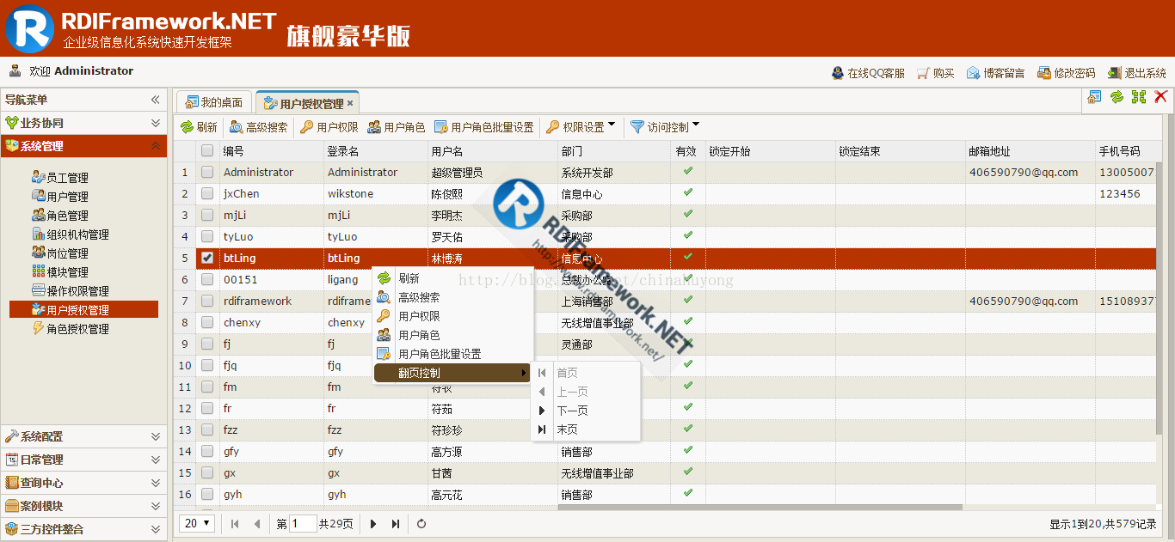Expand the 日常管理 accordion panel

coord(83,460)
